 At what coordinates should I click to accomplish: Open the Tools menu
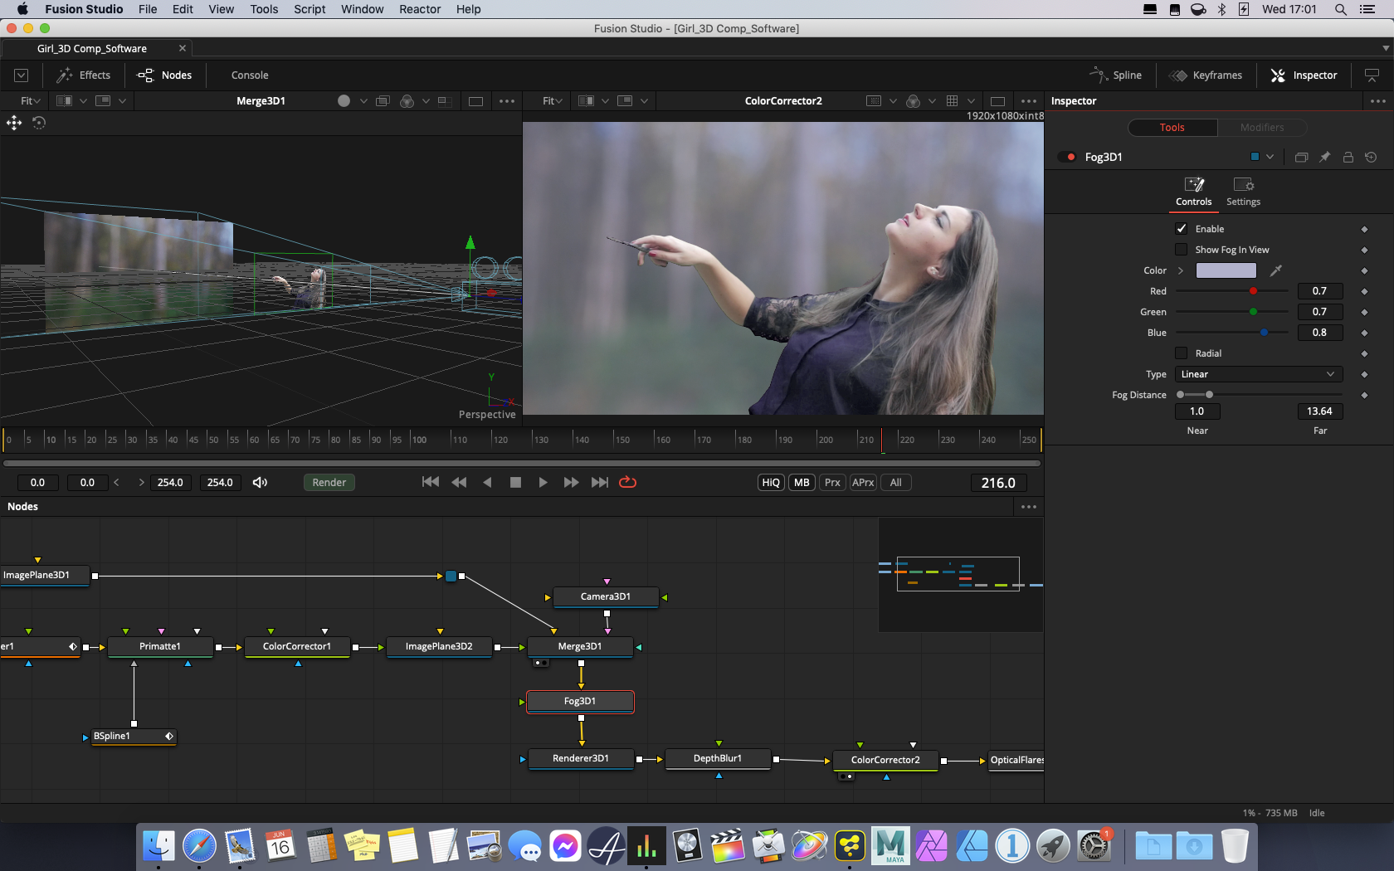264,9
